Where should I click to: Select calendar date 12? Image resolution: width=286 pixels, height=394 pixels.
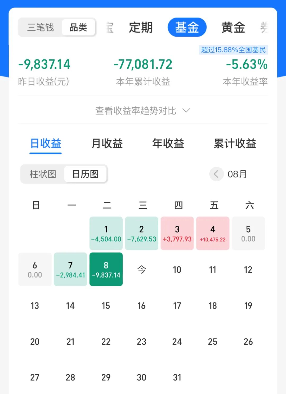pos(248,270)
